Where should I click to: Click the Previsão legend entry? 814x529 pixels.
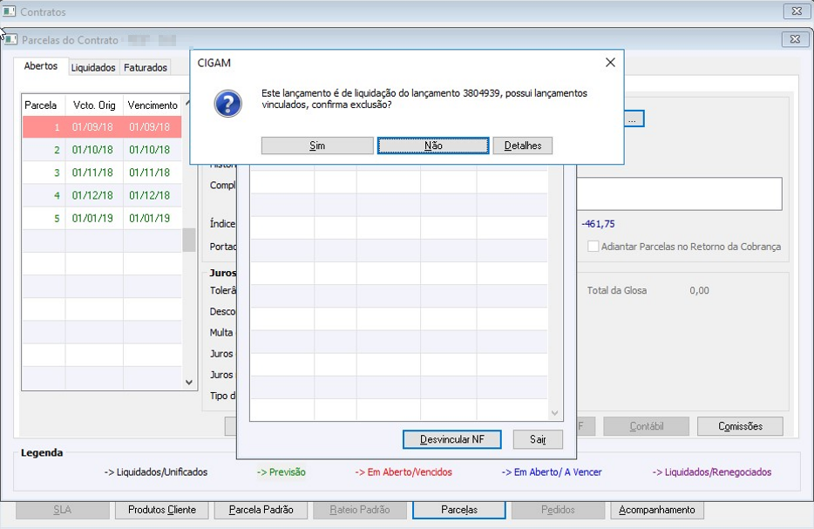tap(282, 472)
